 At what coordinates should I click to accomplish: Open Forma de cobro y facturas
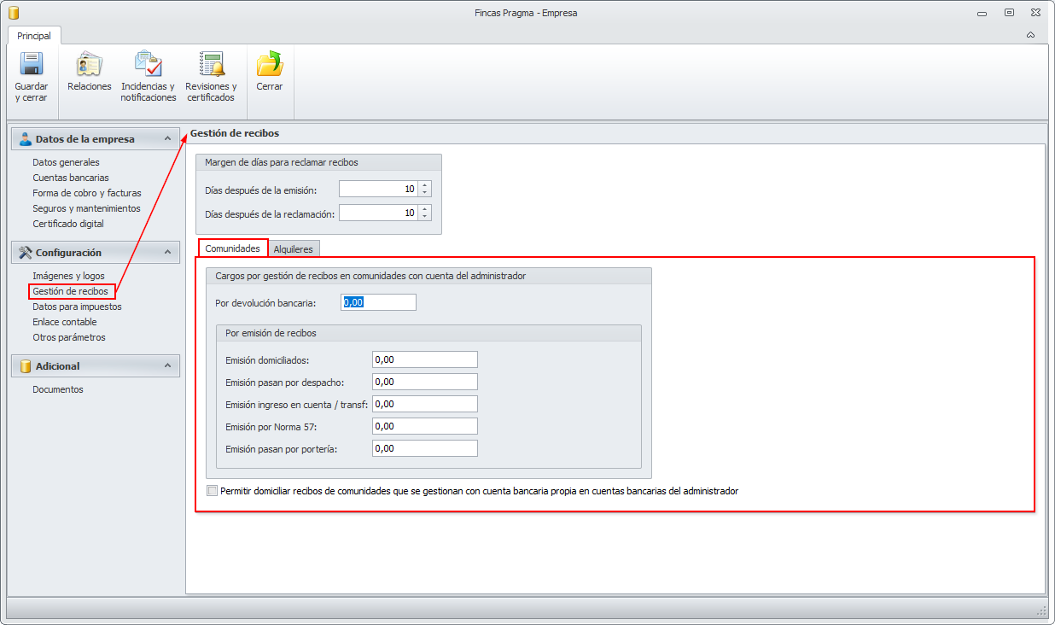87,193
